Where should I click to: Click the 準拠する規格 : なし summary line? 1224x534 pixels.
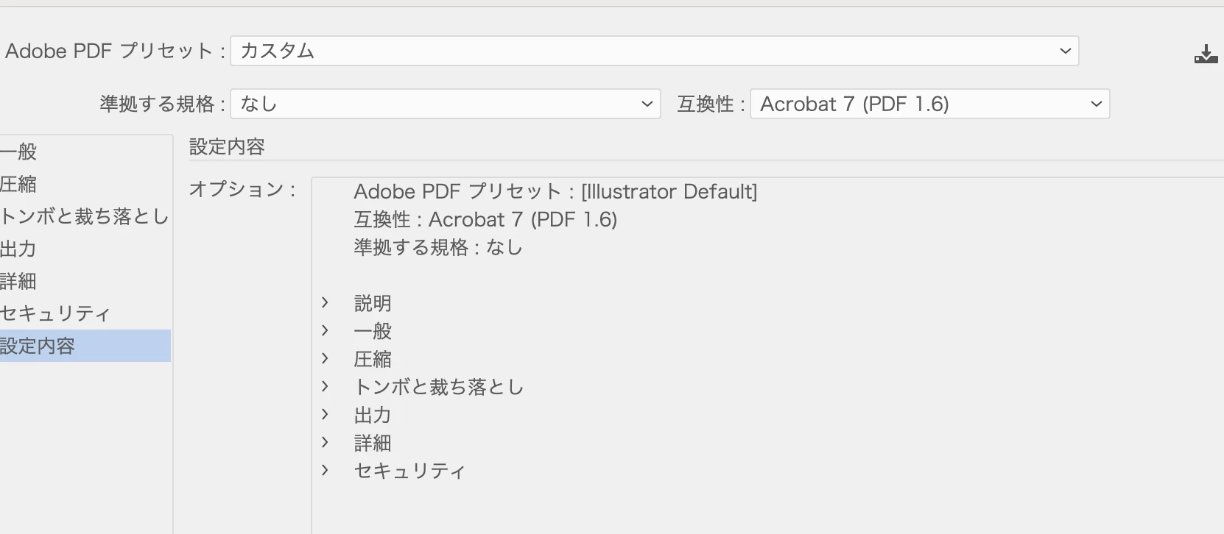pos(438,247)
